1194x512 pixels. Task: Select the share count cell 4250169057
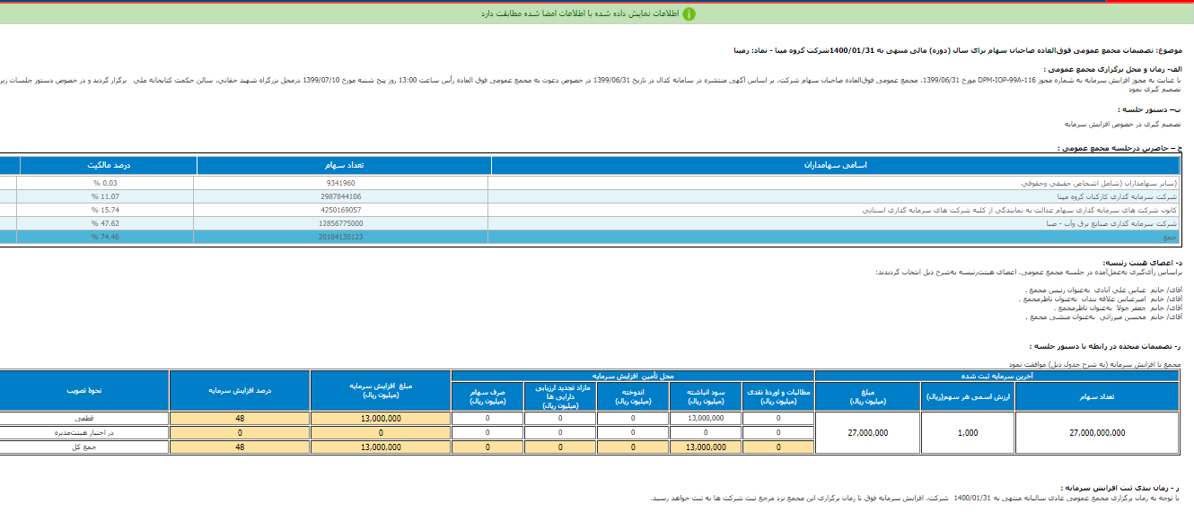click(x=342, y=209)
